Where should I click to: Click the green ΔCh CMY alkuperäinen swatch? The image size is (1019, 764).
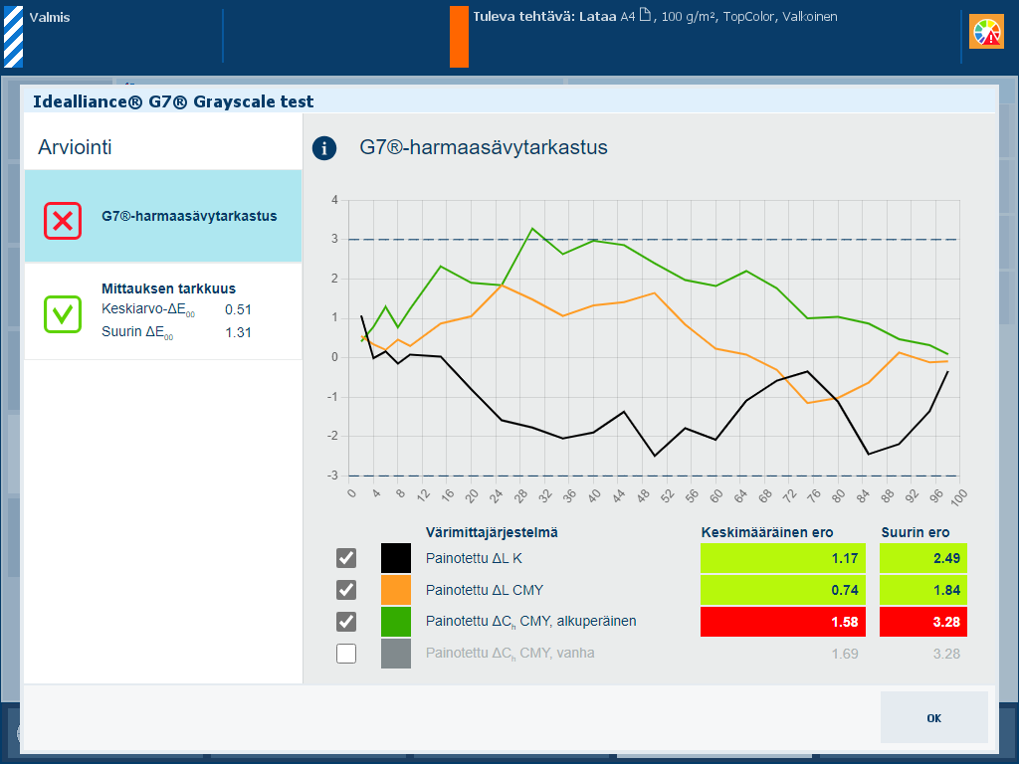(x=396, y=622)
